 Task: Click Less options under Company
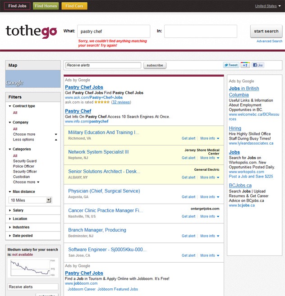35,140
